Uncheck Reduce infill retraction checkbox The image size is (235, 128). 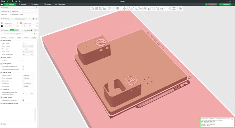(23, 100)
